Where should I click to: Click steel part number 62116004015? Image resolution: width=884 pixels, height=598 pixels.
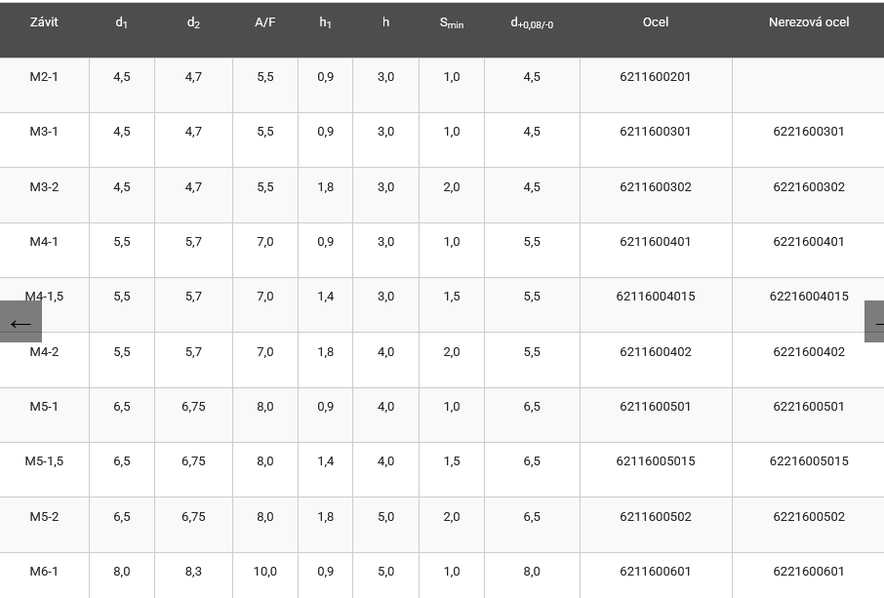pos(655,297)
